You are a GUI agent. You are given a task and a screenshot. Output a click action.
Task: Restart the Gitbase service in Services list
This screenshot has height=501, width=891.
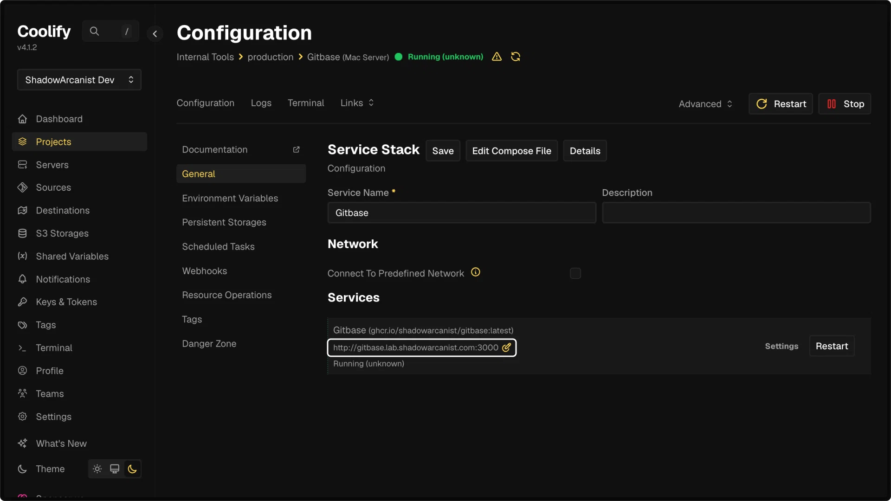[832, 346]
